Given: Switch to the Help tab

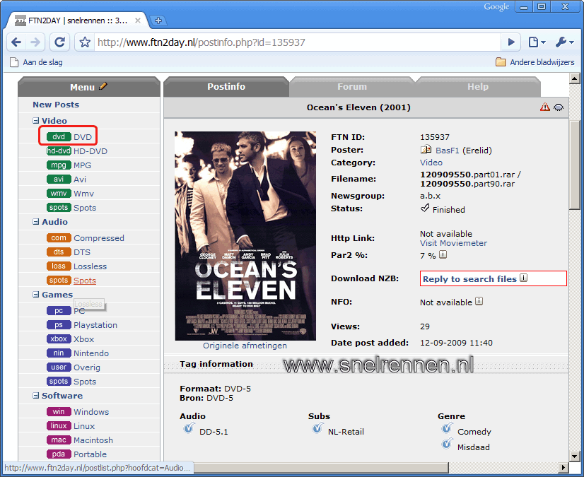Looking at the screenshot, I should [478, 87].
